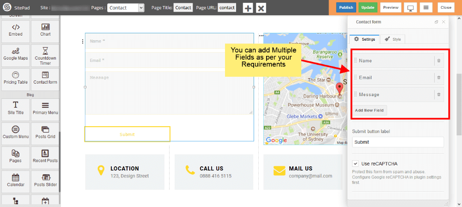The height and width of the screenshot is (207, 462).
Task: Click Add New Field button
Action: pyautogui.click(x=370, y=110)
